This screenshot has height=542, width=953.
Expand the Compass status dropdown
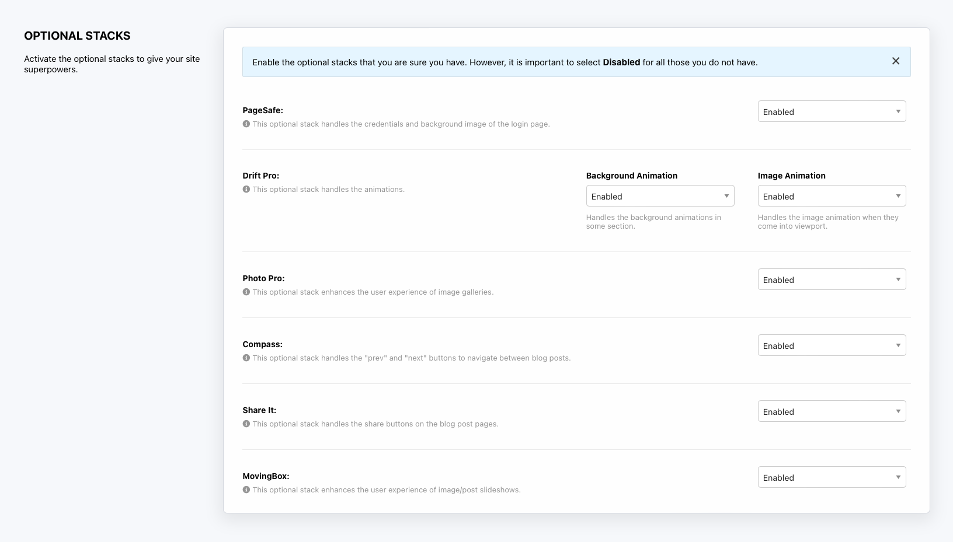(x=832, y=345)
